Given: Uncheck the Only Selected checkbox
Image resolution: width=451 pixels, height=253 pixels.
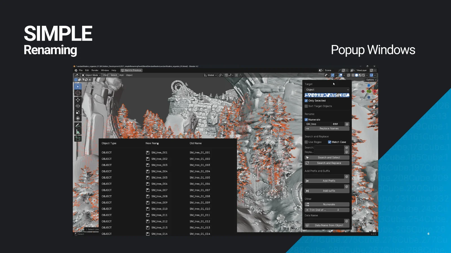Looking at the screenshot, I should [x=306, y=101].
